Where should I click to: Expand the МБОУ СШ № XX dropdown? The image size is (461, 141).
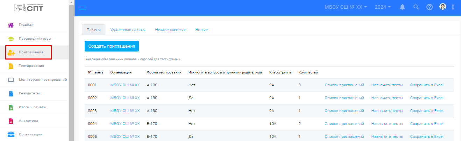(346, 7)
